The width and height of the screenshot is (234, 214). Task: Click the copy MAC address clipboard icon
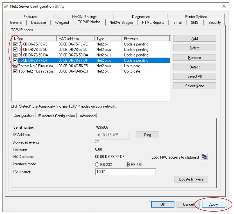point(204,157)
